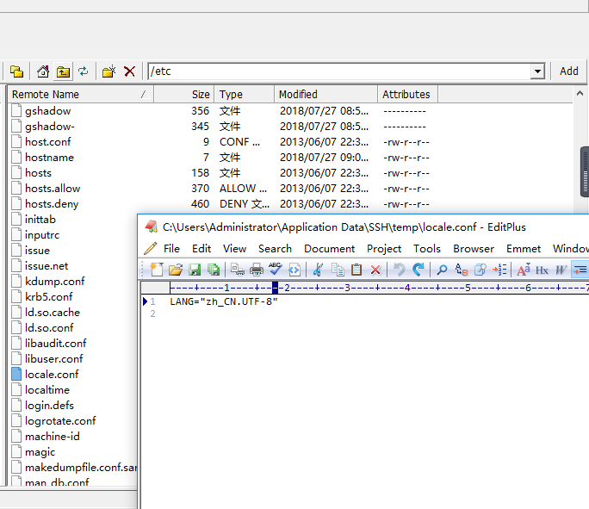Click the /etc remote path field
The width and height of the screenshot is (589, 509).
[339, 71]
